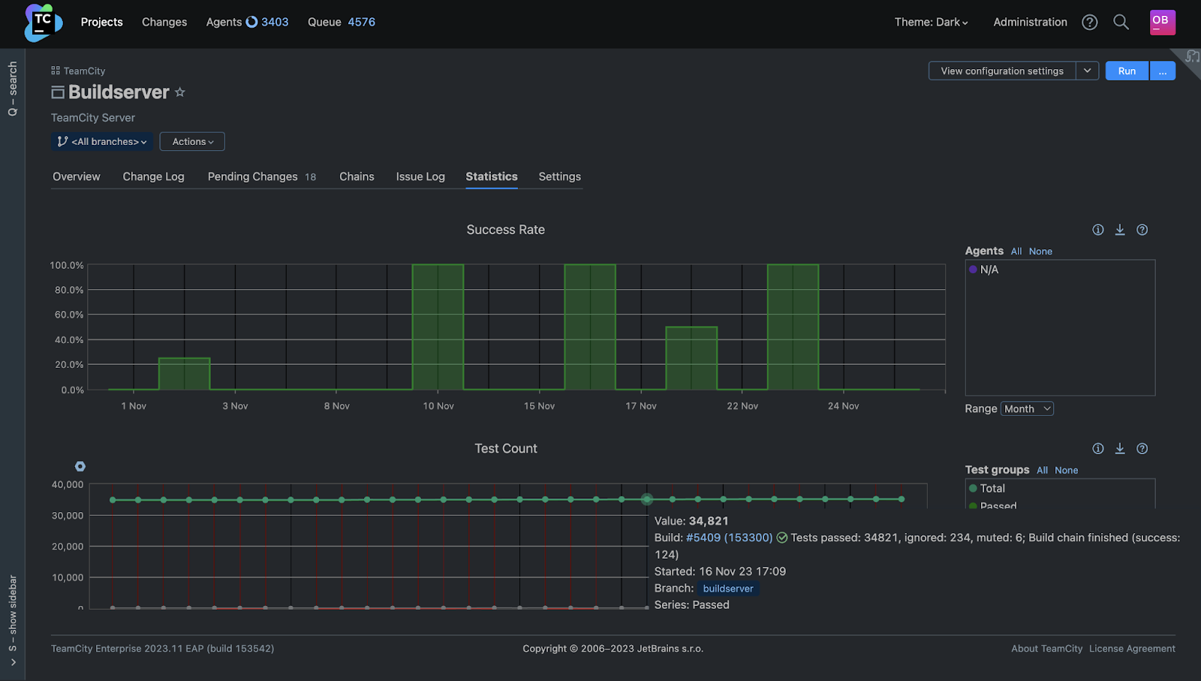Open help for the Test Count chart
1201x681 pixels.
1142,448
